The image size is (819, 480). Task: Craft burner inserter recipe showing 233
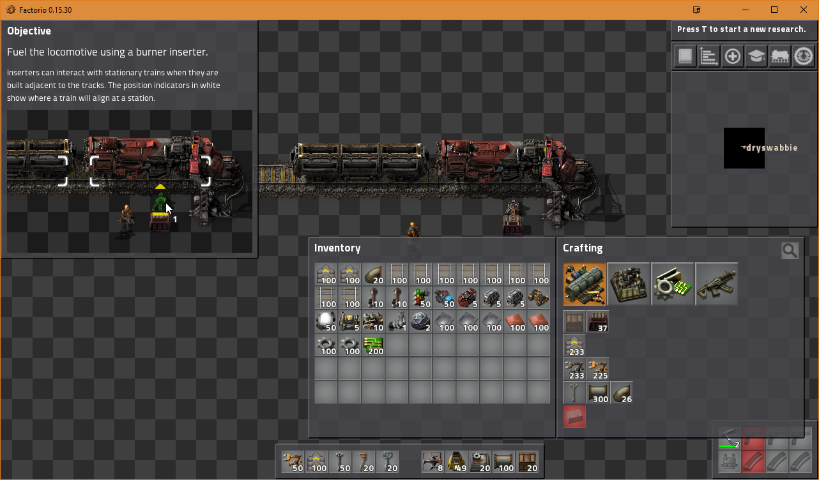click(574, 369)
